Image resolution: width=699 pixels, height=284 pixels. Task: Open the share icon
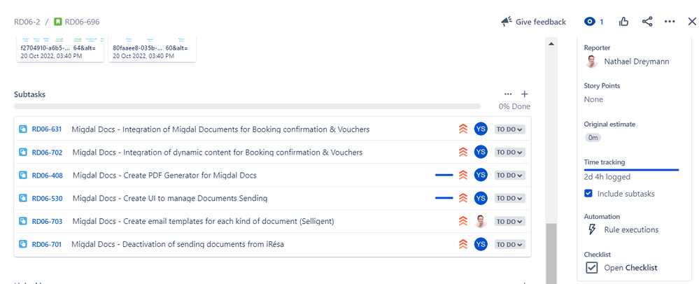pos(647,22)
